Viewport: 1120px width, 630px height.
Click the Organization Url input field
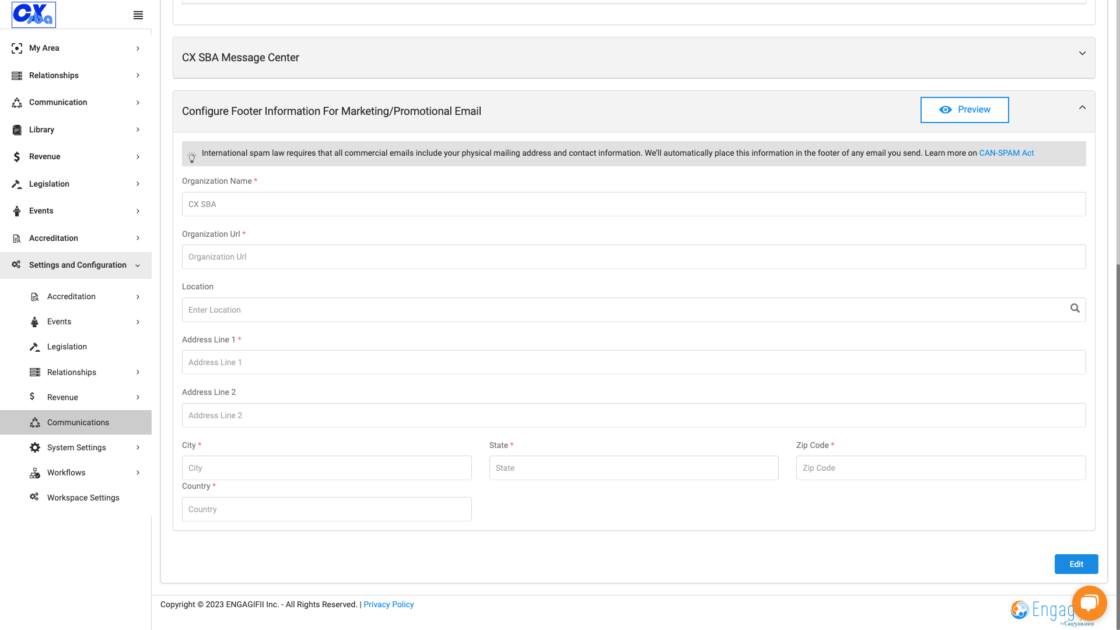point(633,257)
